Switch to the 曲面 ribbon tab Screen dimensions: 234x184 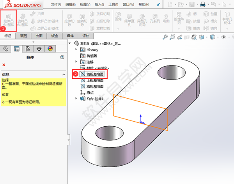tap(39, 36)
